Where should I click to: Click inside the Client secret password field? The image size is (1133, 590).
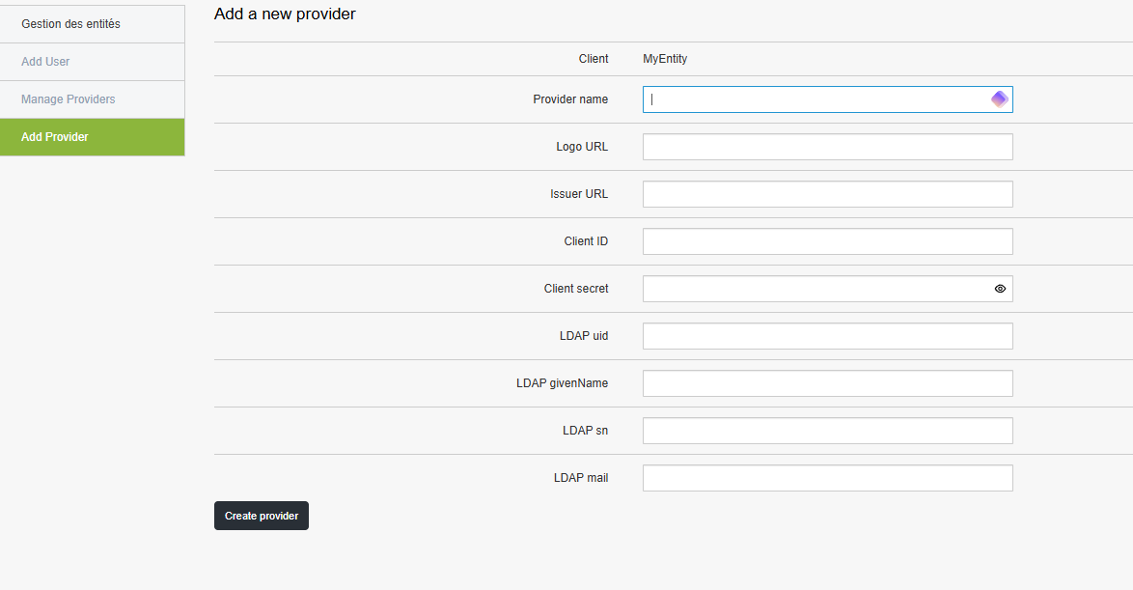815,289
